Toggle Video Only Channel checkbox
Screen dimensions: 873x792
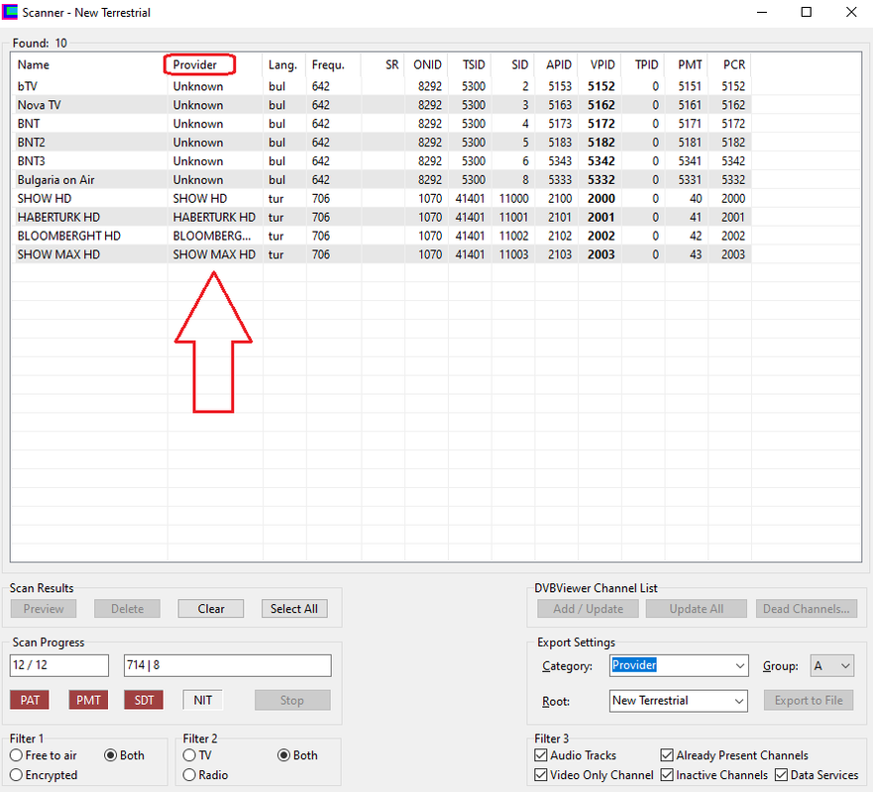tap(594, 775)
